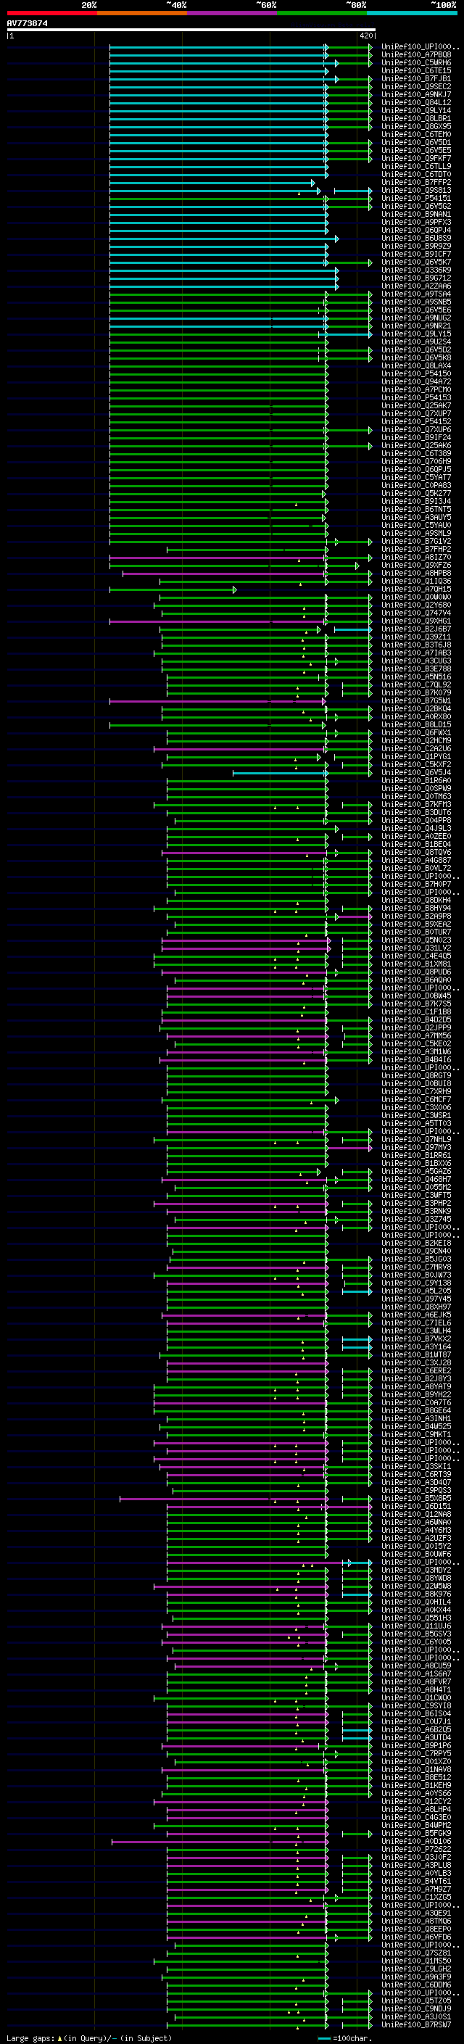The height and width of the screenshot is (2044, 464).
Task: Select the UniRef100_A3UTD4 label
Action: pos(416,1738)
